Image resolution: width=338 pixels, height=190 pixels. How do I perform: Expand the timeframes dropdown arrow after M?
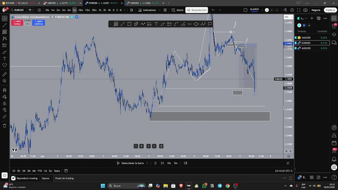(125, 10)
